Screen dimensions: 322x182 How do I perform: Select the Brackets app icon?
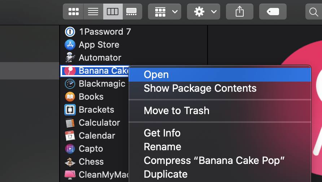tap(70, 110)
